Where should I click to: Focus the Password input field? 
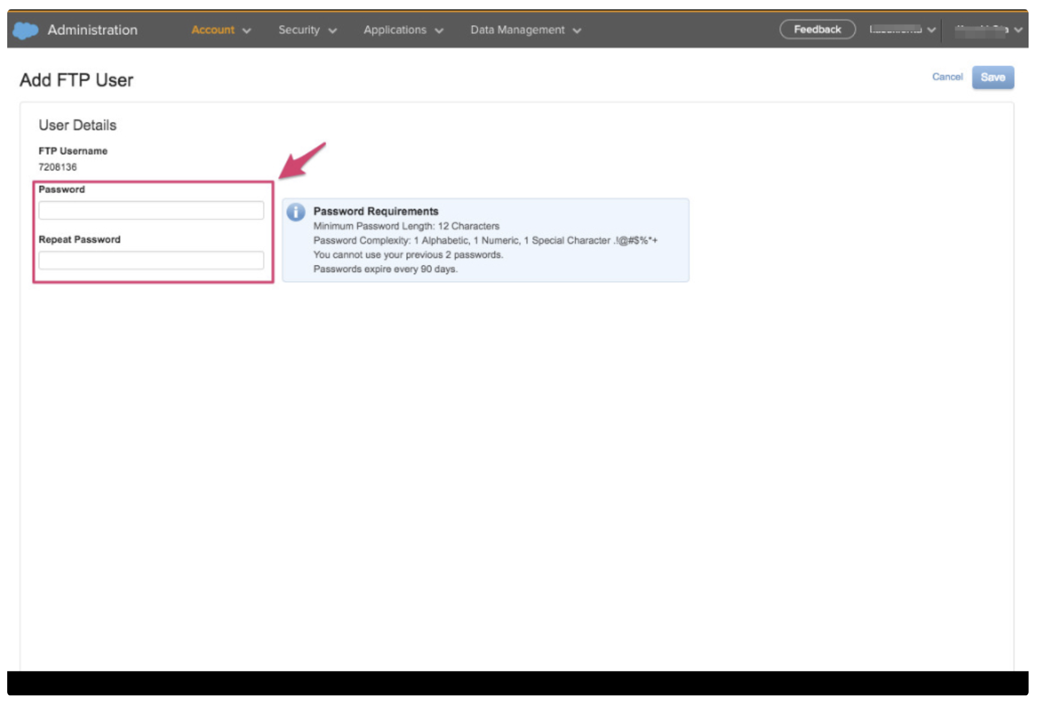[151, 210]
